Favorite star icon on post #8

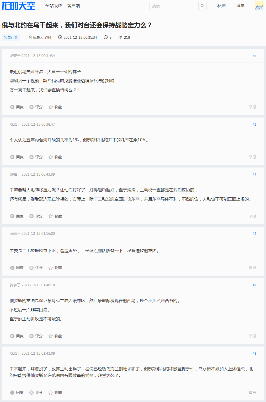pyautogui.click(x=51, y=393)
